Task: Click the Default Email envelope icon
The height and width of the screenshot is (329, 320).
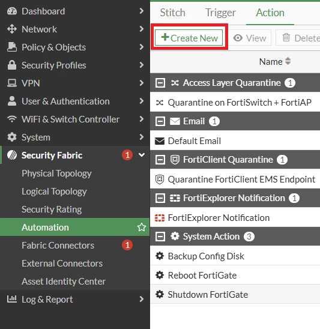Action: (x=160, y=141)
